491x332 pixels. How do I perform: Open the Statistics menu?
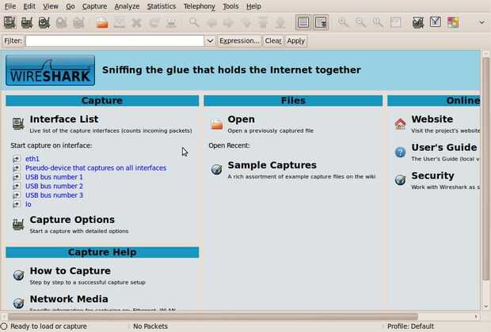point(162,6)
